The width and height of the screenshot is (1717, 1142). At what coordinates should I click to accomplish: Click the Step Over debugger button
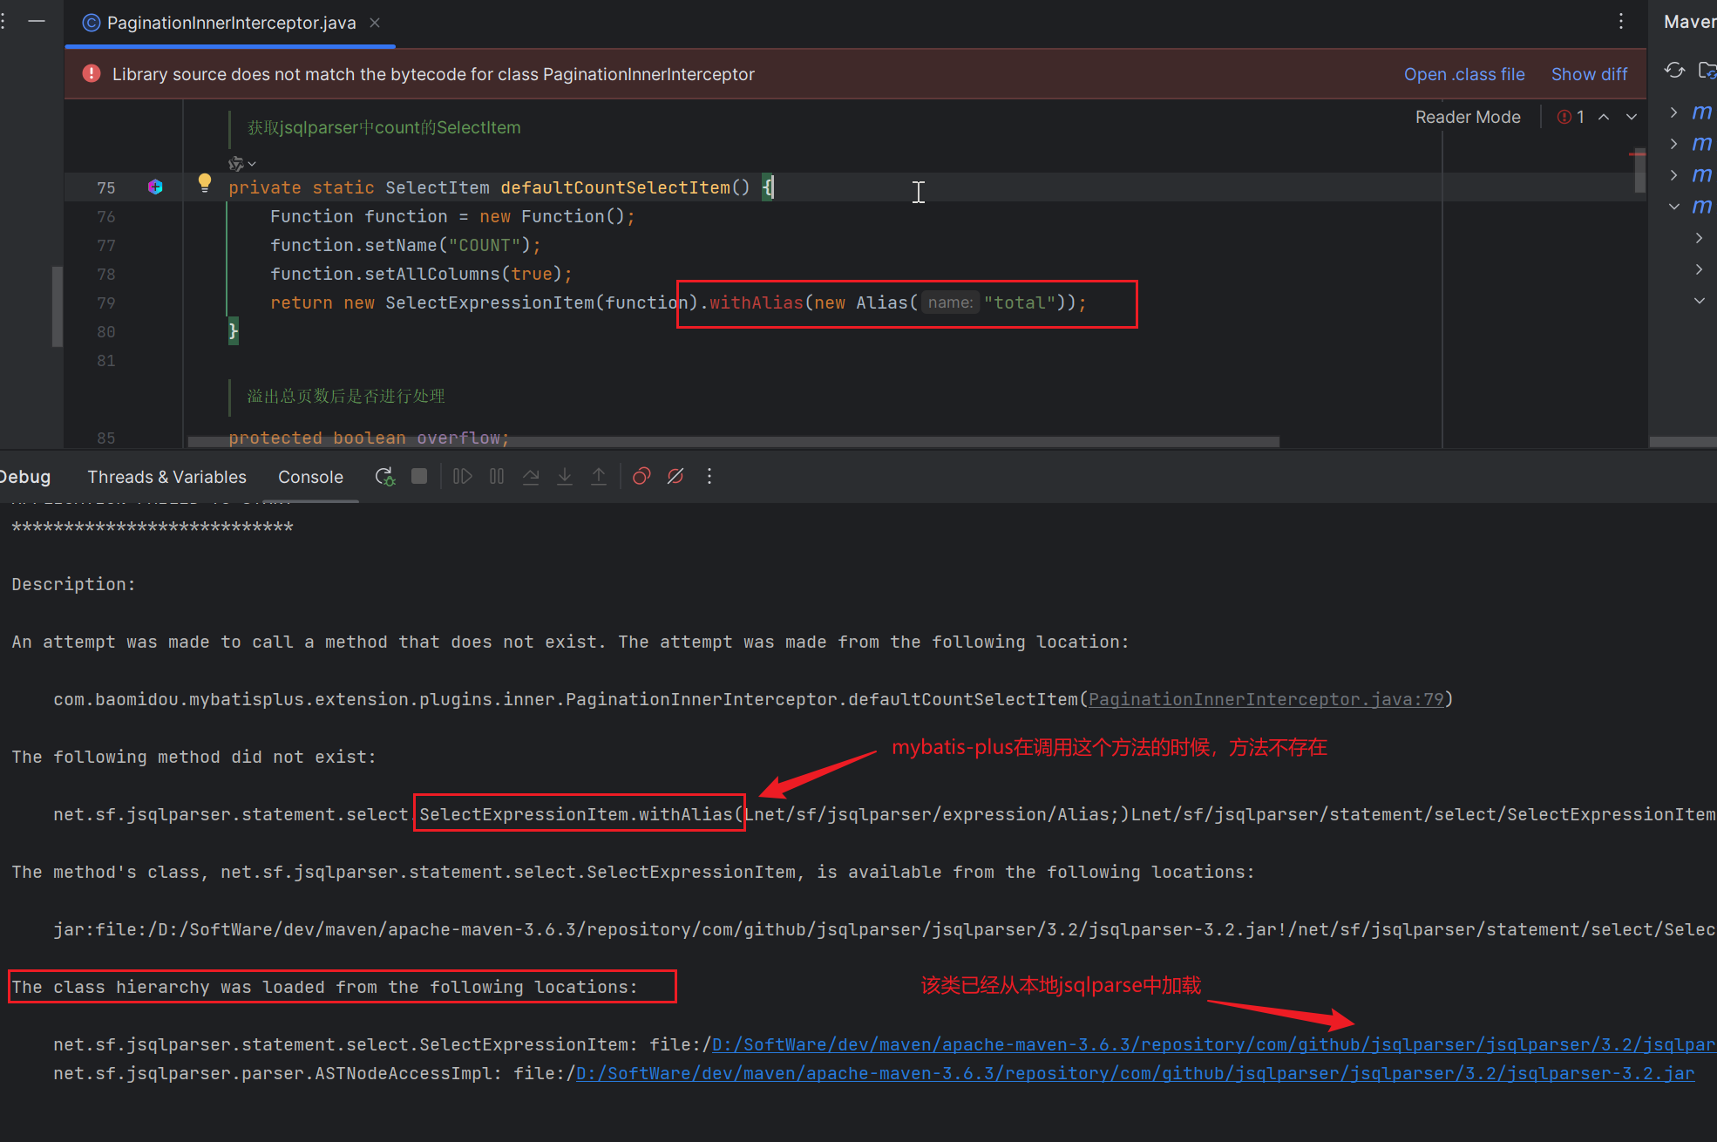pos(531,476)
